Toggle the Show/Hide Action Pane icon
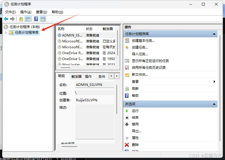225x160 pixels. pyautogui.click(x=43, y=19)
